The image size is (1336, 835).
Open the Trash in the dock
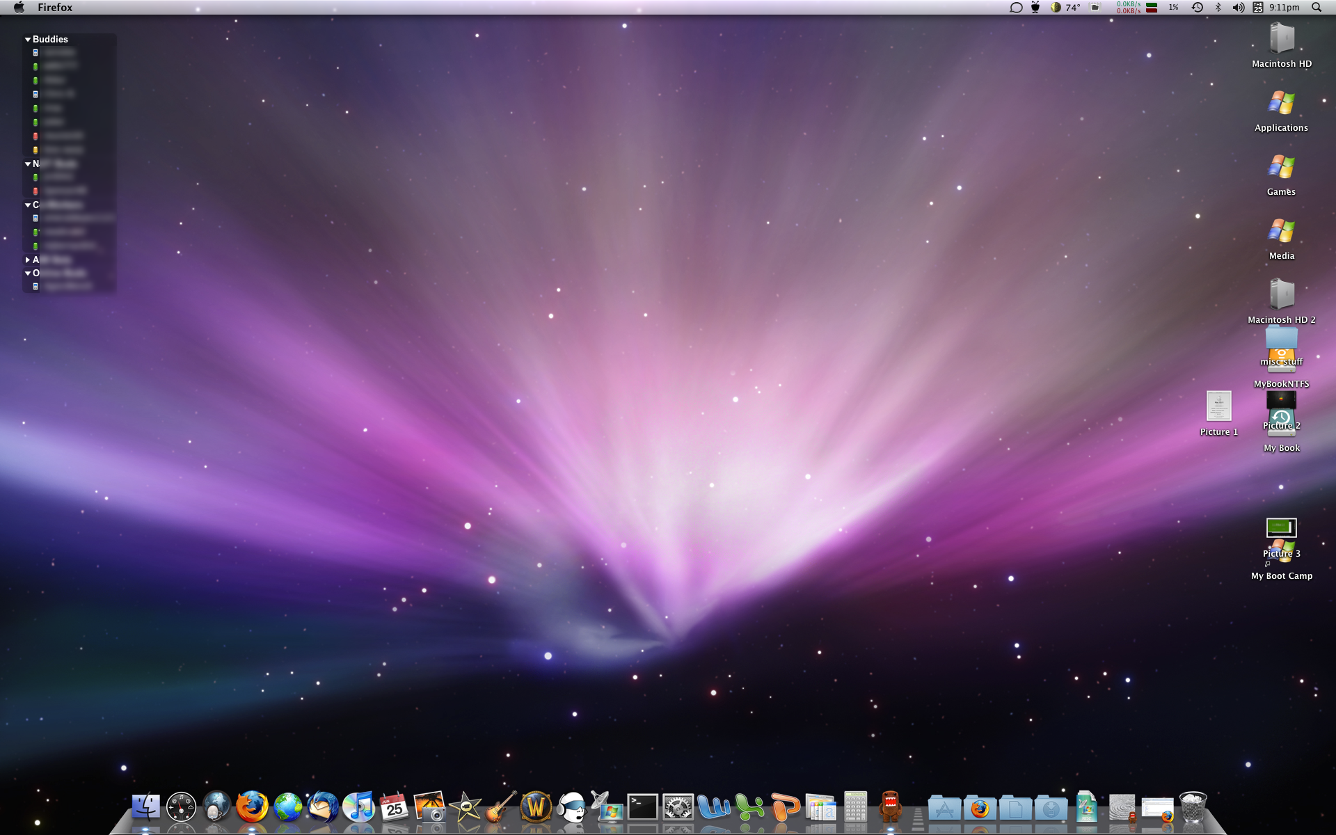[x=1193, y=807]
